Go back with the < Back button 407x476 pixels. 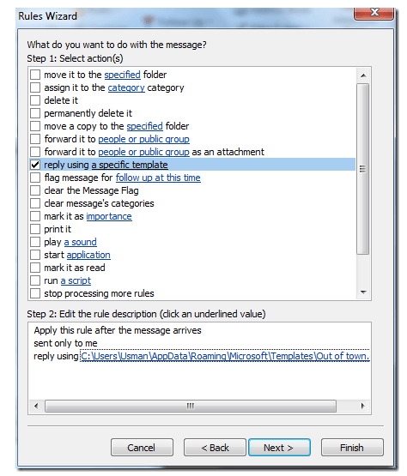215,448
